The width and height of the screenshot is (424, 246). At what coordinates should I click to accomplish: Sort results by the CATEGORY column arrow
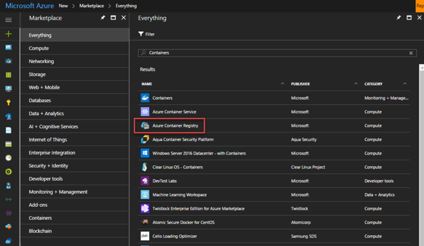[405, 83]
